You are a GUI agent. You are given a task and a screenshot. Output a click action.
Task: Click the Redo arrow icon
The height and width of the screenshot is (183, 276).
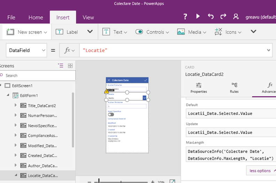point(223,16)
